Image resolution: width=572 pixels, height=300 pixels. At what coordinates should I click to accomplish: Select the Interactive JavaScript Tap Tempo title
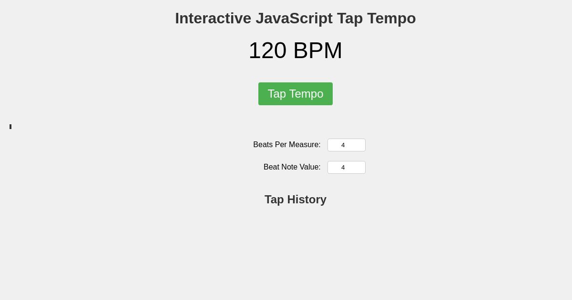(x=295, y=18)
